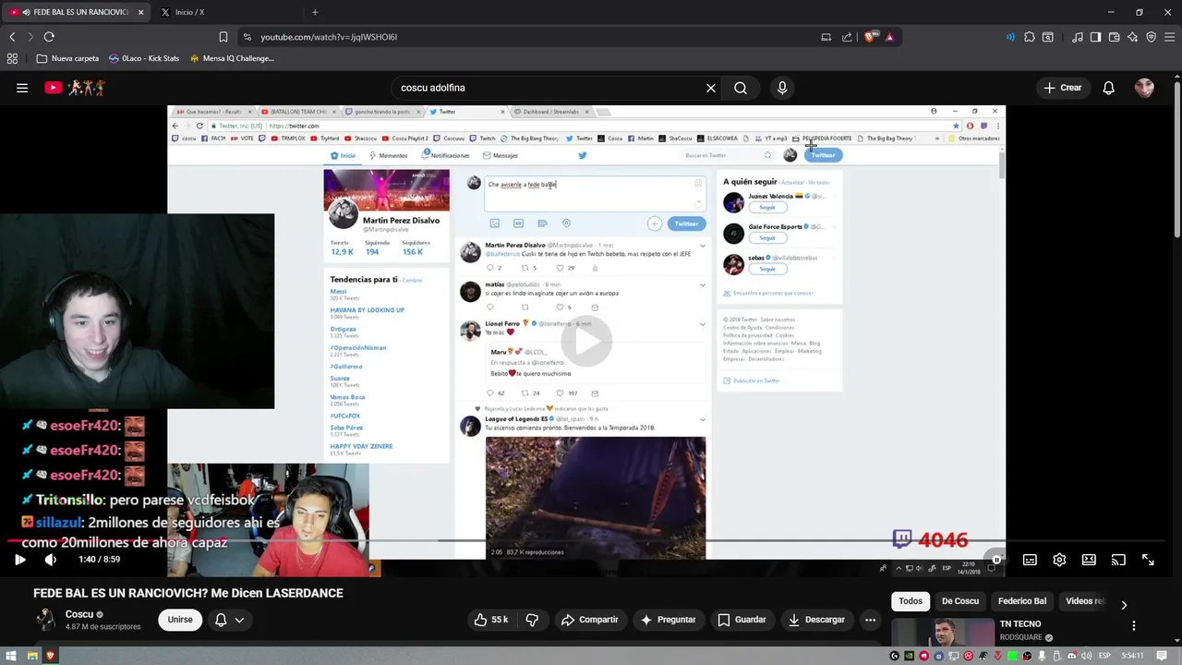
Task: Open YouTube notifications bell
Action: tap(1109, 88)
